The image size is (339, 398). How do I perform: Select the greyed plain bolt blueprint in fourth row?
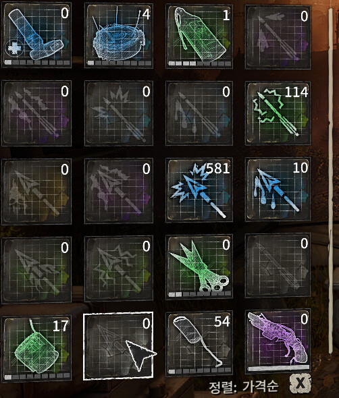pyautogui.click(x=278, y=266)
